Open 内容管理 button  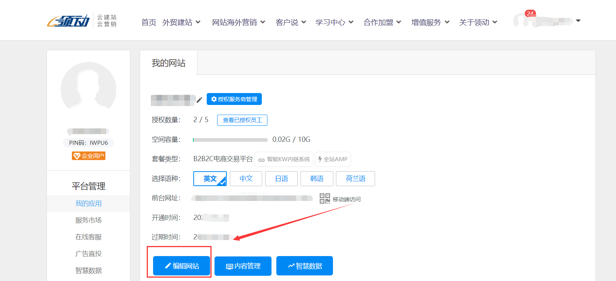coord(243,266)
